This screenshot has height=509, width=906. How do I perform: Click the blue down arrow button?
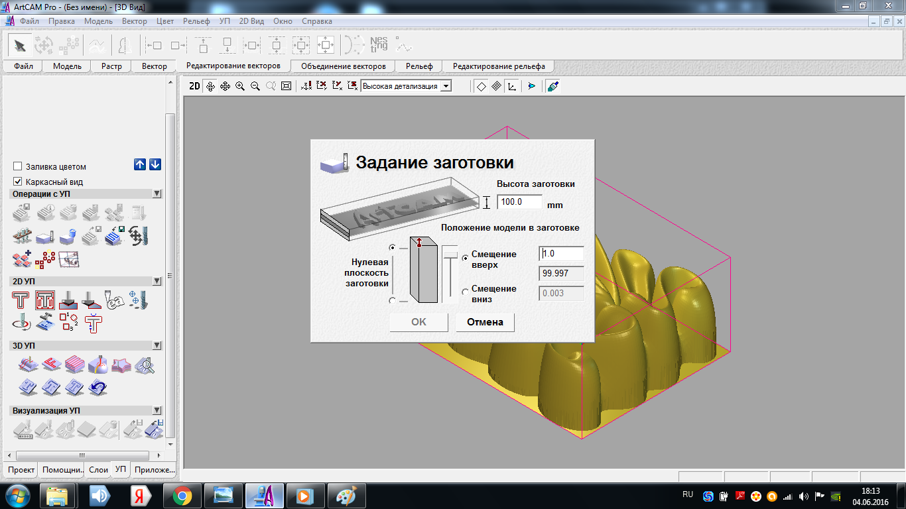point(155,165)
